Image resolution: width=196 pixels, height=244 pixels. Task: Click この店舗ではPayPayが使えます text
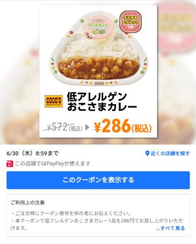52,164
